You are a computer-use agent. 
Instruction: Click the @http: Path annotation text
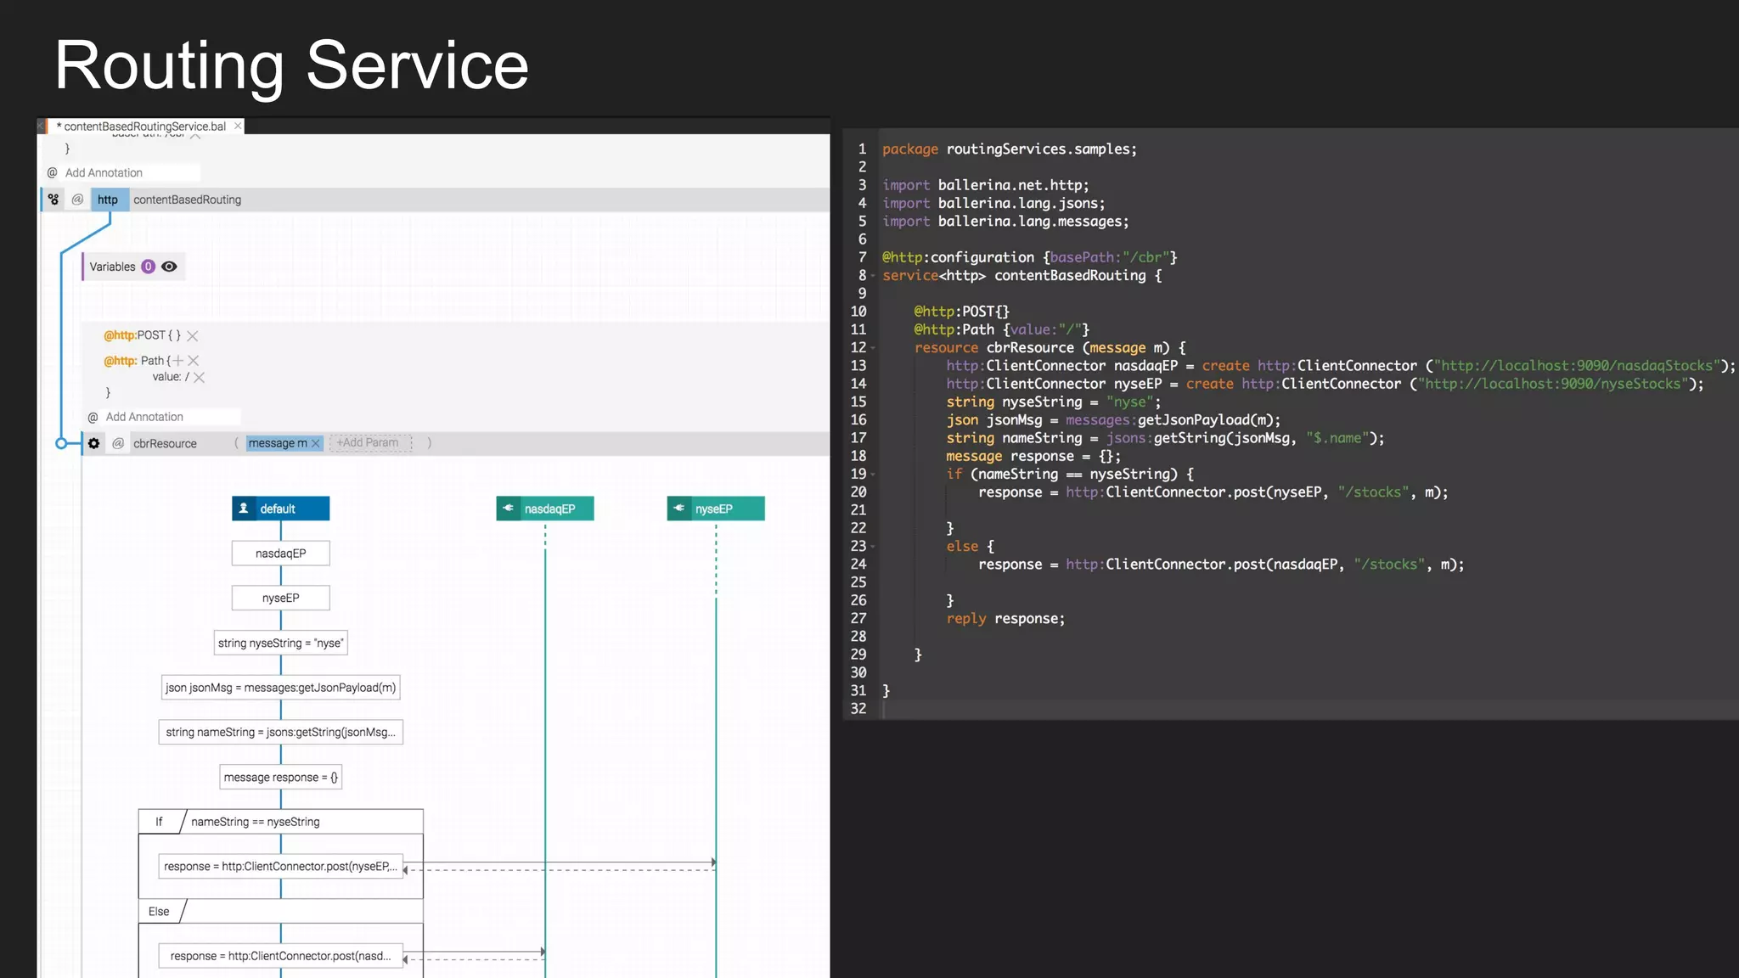pos(137,361)
